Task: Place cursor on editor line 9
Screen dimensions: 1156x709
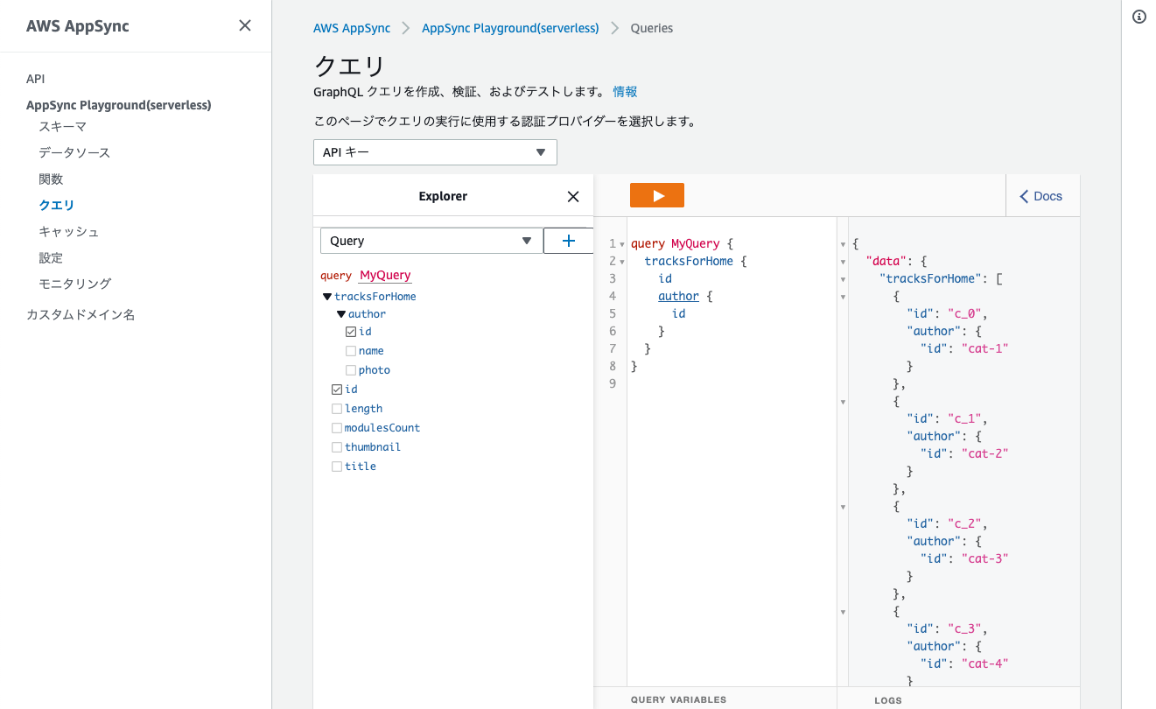Action: (732, 384)
